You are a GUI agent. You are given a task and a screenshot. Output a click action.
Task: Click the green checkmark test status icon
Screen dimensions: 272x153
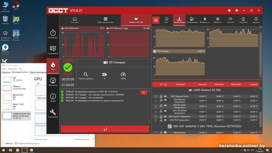coord(68,67)
